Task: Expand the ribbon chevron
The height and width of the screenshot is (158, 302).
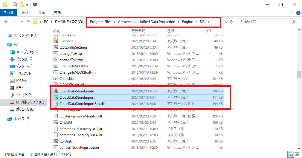Action: [x=292, y=13]
